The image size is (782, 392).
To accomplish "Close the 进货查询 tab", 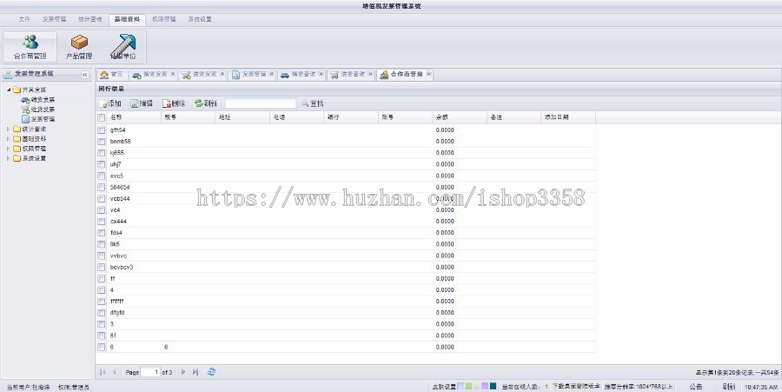I will click(x=370, y=74).
